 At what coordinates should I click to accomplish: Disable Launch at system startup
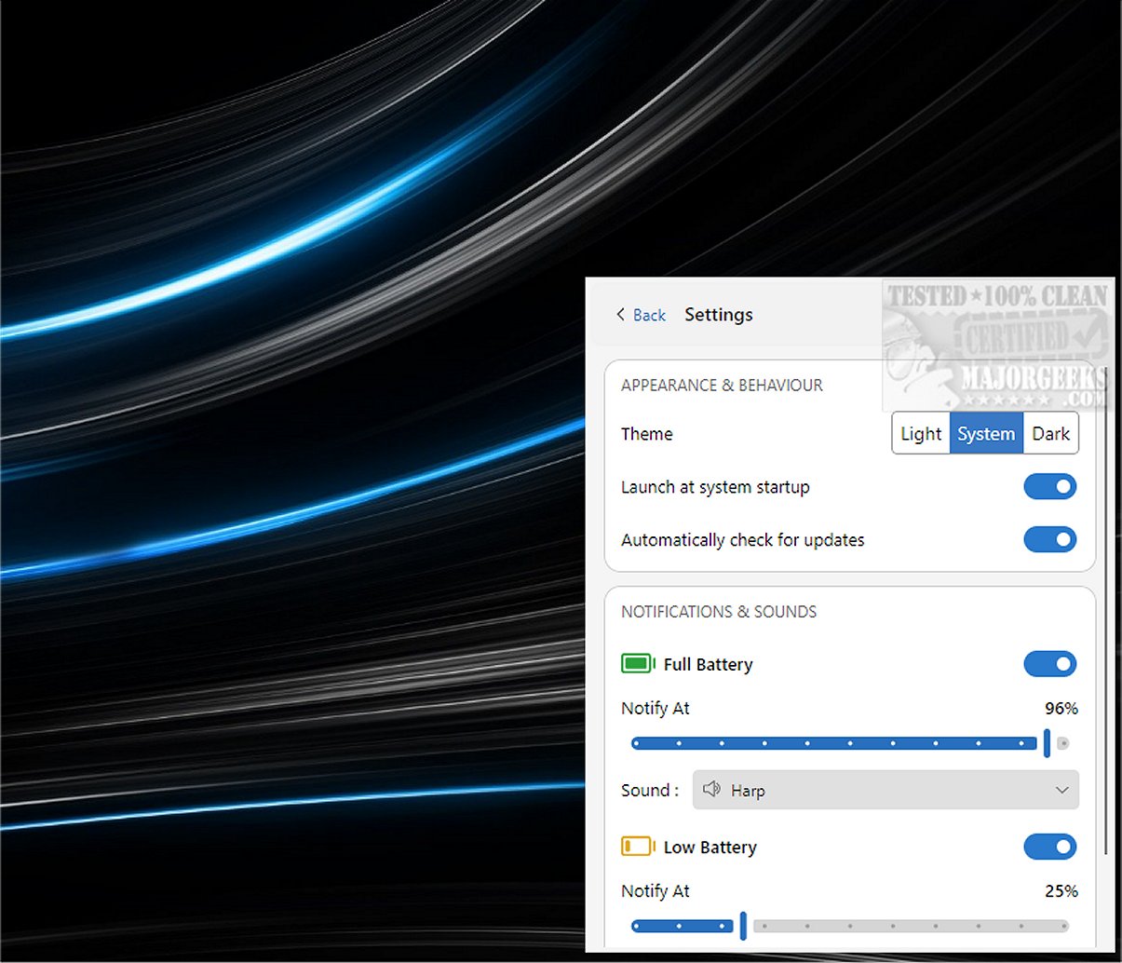(1049, 487)
